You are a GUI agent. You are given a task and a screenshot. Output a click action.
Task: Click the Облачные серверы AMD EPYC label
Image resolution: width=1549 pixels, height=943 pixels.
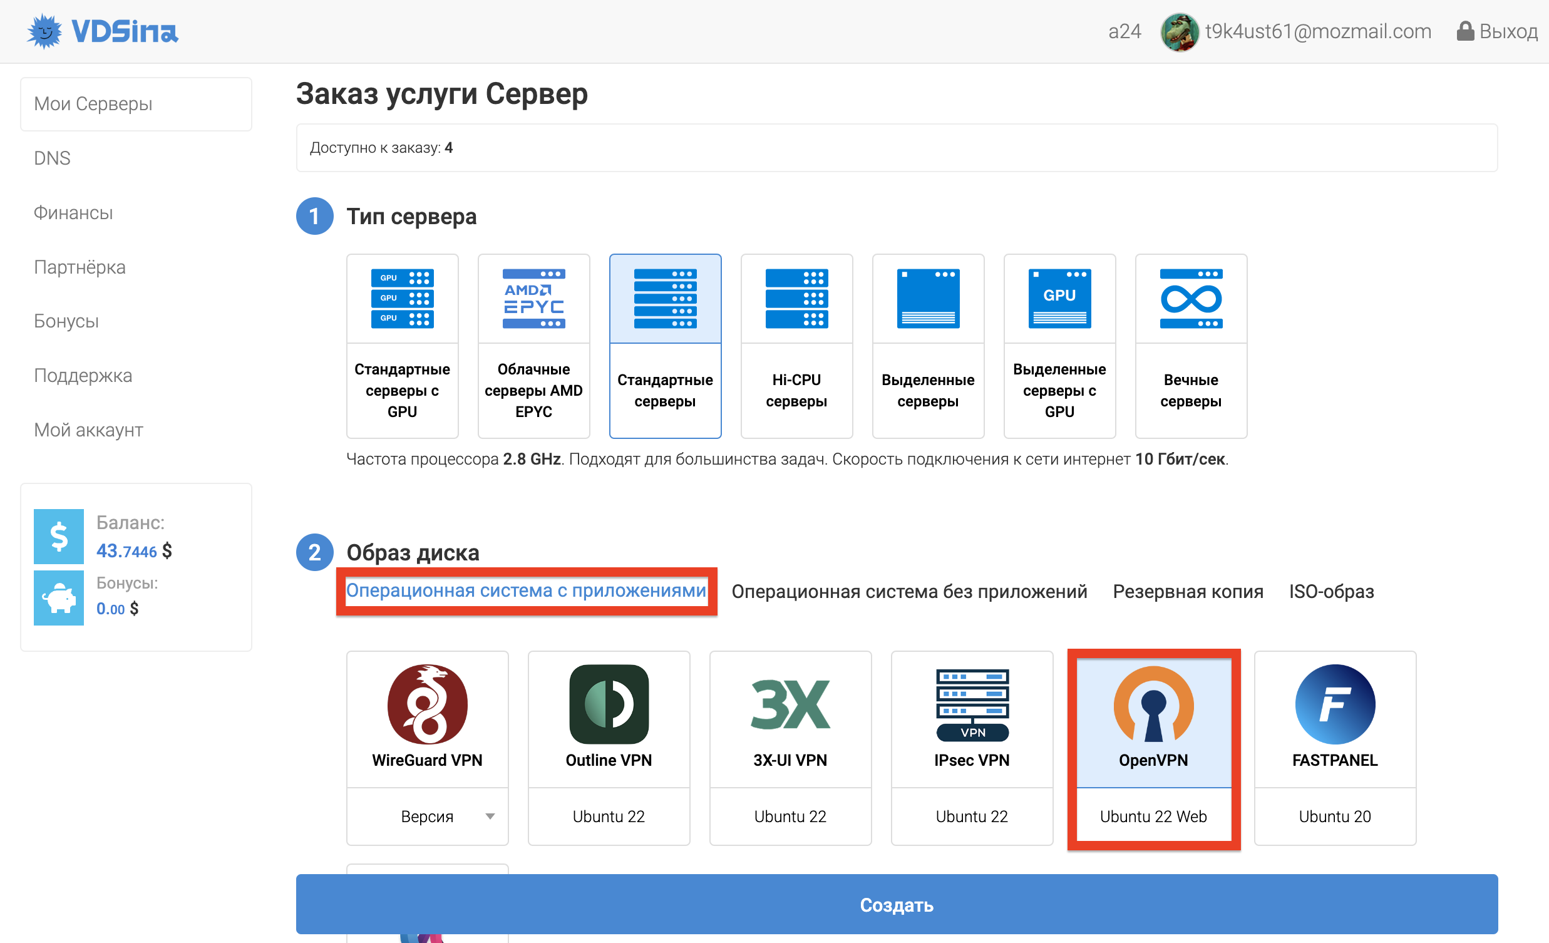533,390
